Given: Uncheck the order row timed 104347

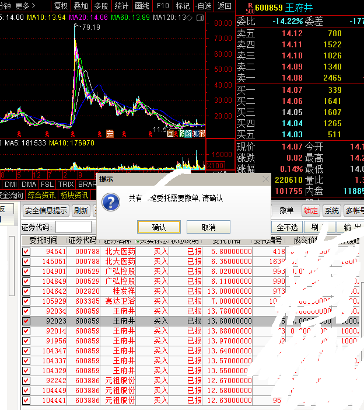Looking at the screenshot, I should (x=26, y=351).
